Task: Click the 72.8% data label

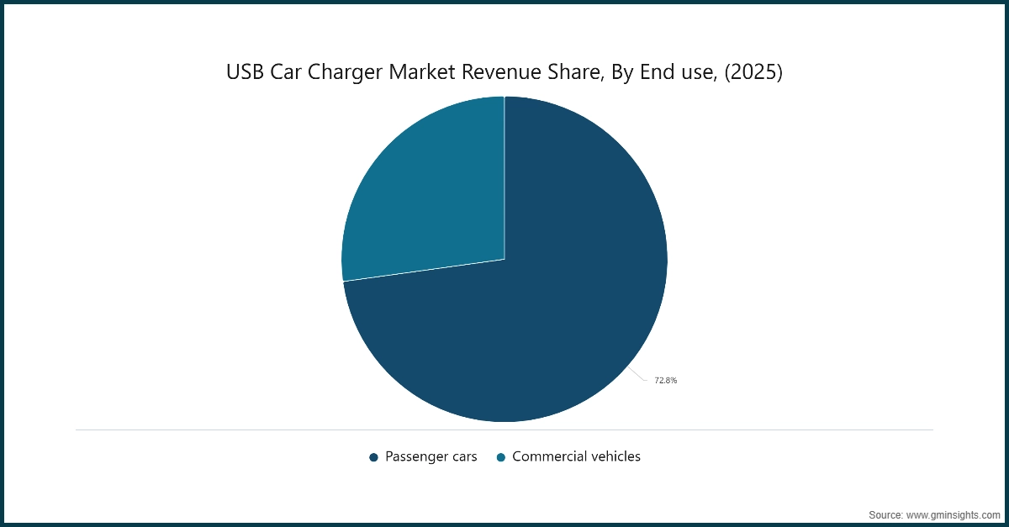Action: [665, 381]
